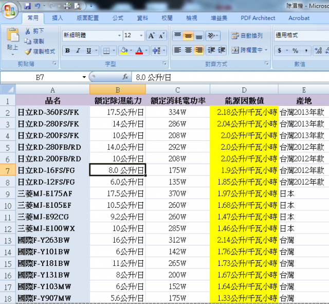Image resolution: width=329 pixels, height=304 pixels.
Task: Select row 7 header
Action: click(8, 170)
